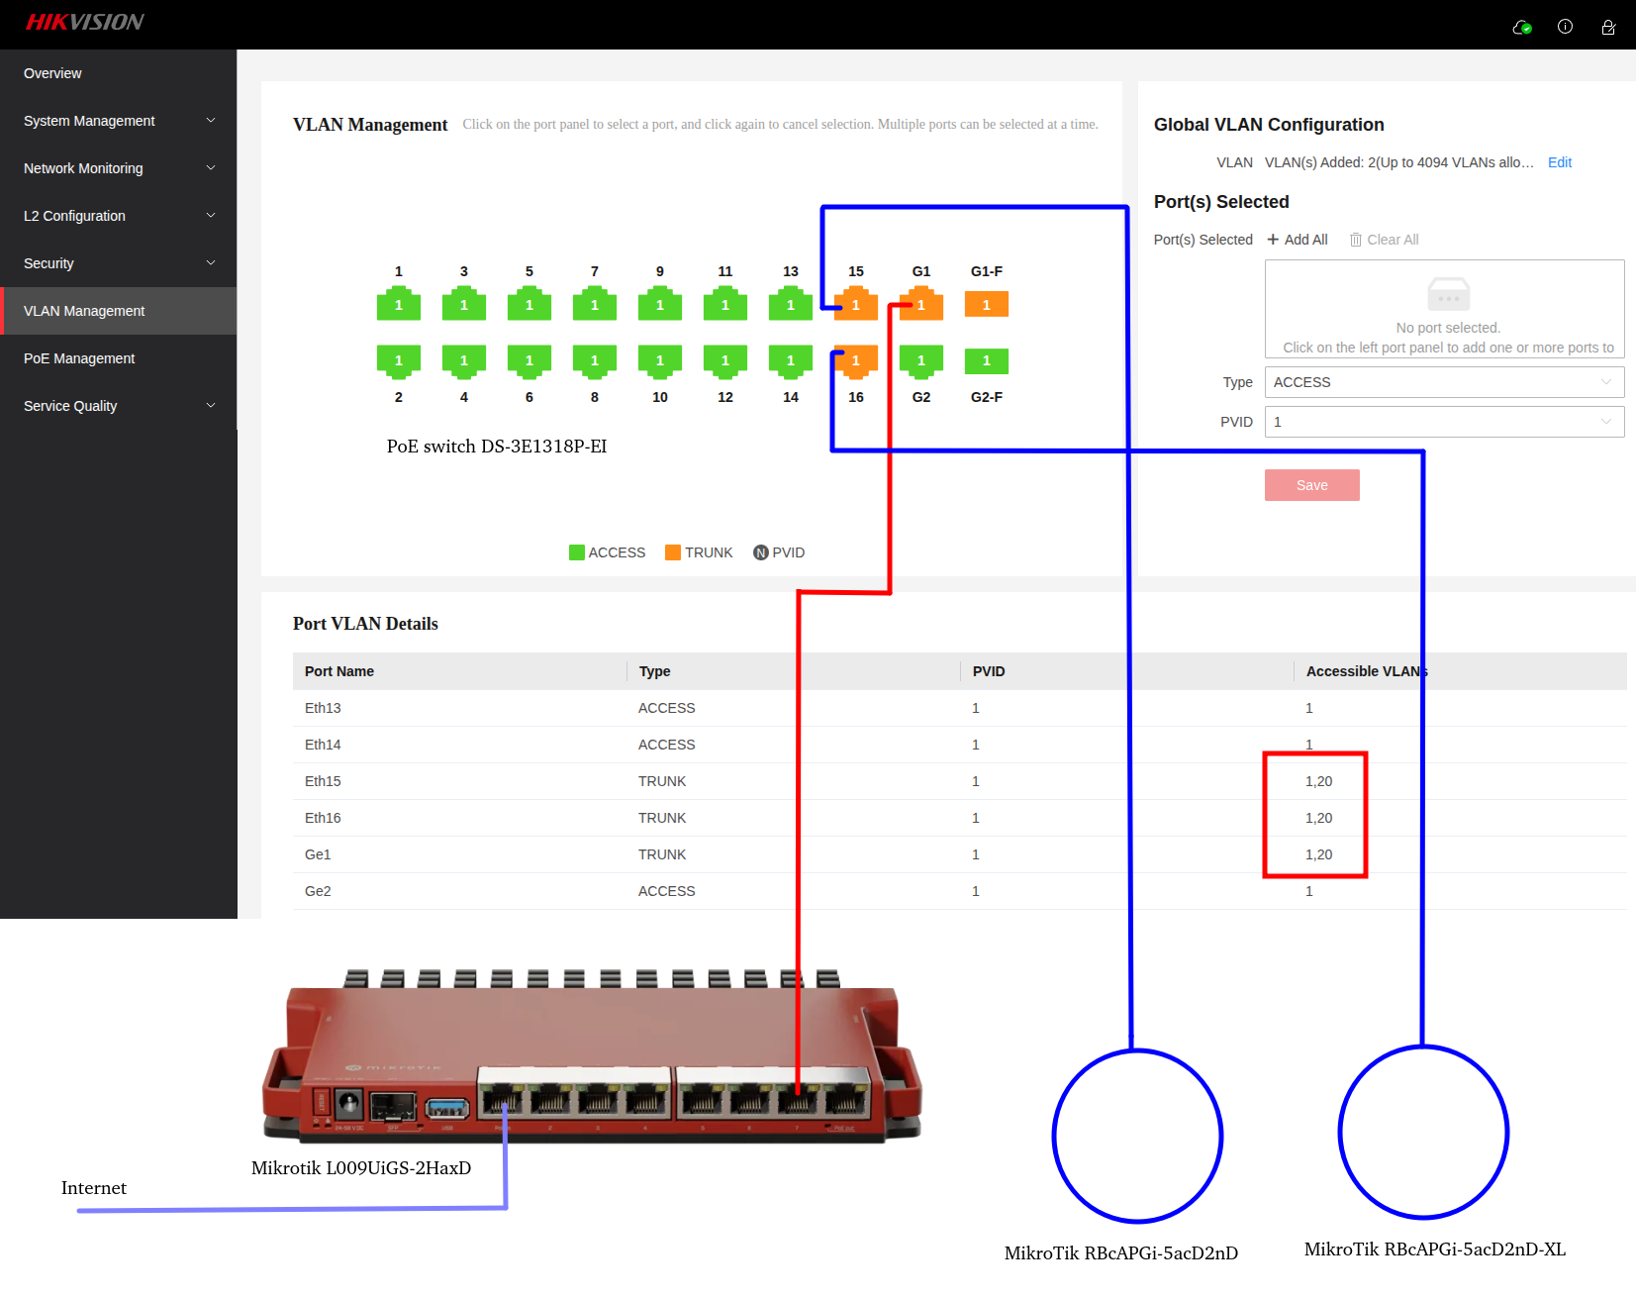Click the lock icon in header
Viewport: 1636px width, 1299px height.
click(x=1608, y=27)
